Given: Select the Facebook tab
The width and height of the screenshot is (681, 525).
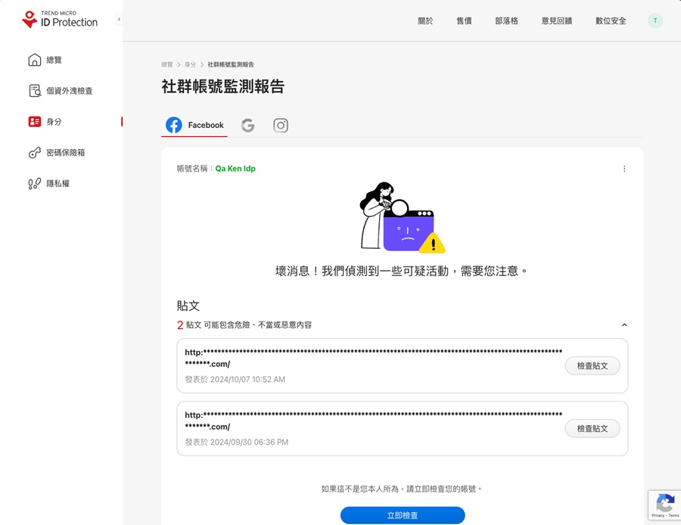Looking at the screenshot, I should point(195,126).
